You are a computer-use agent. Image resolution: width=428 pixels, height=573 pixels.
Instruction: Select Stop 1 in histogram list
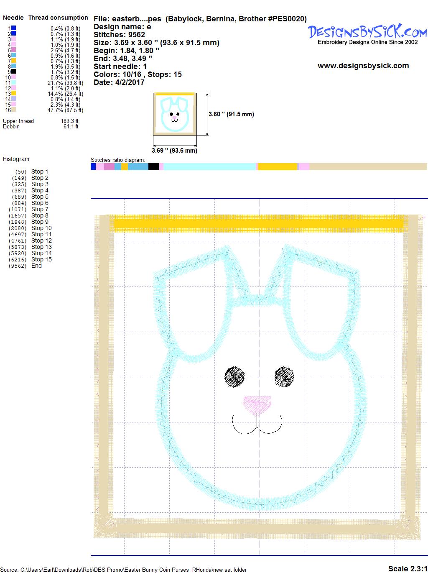(40, 171)
